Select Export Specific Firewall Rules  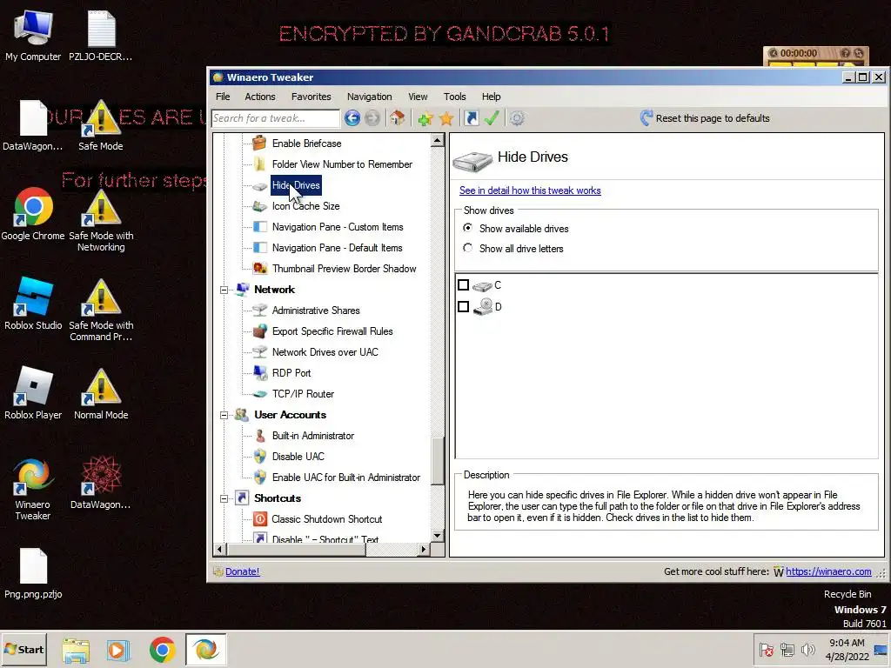[332, 331]
